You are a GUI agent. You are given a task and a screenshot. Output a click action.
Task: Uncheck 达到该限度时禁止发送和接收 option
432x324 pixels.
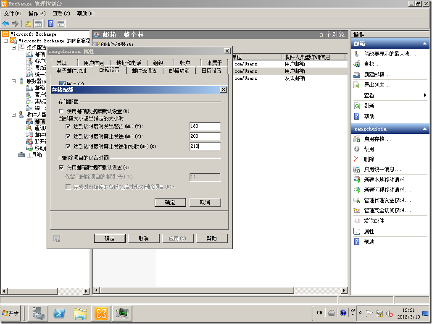point(68,146)
